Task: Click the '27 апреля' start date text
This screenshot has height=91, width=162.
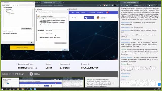Action: 65,68
